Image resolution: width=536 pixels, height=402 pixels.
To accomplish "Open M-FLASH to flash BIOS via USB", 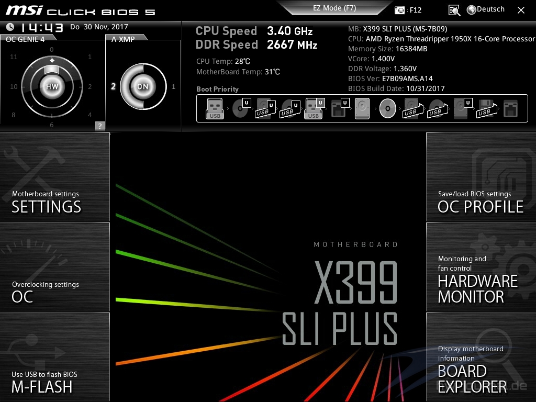I will point(54,357).
